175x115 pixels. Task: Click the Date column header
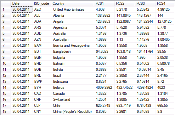[x=21, y=3]
